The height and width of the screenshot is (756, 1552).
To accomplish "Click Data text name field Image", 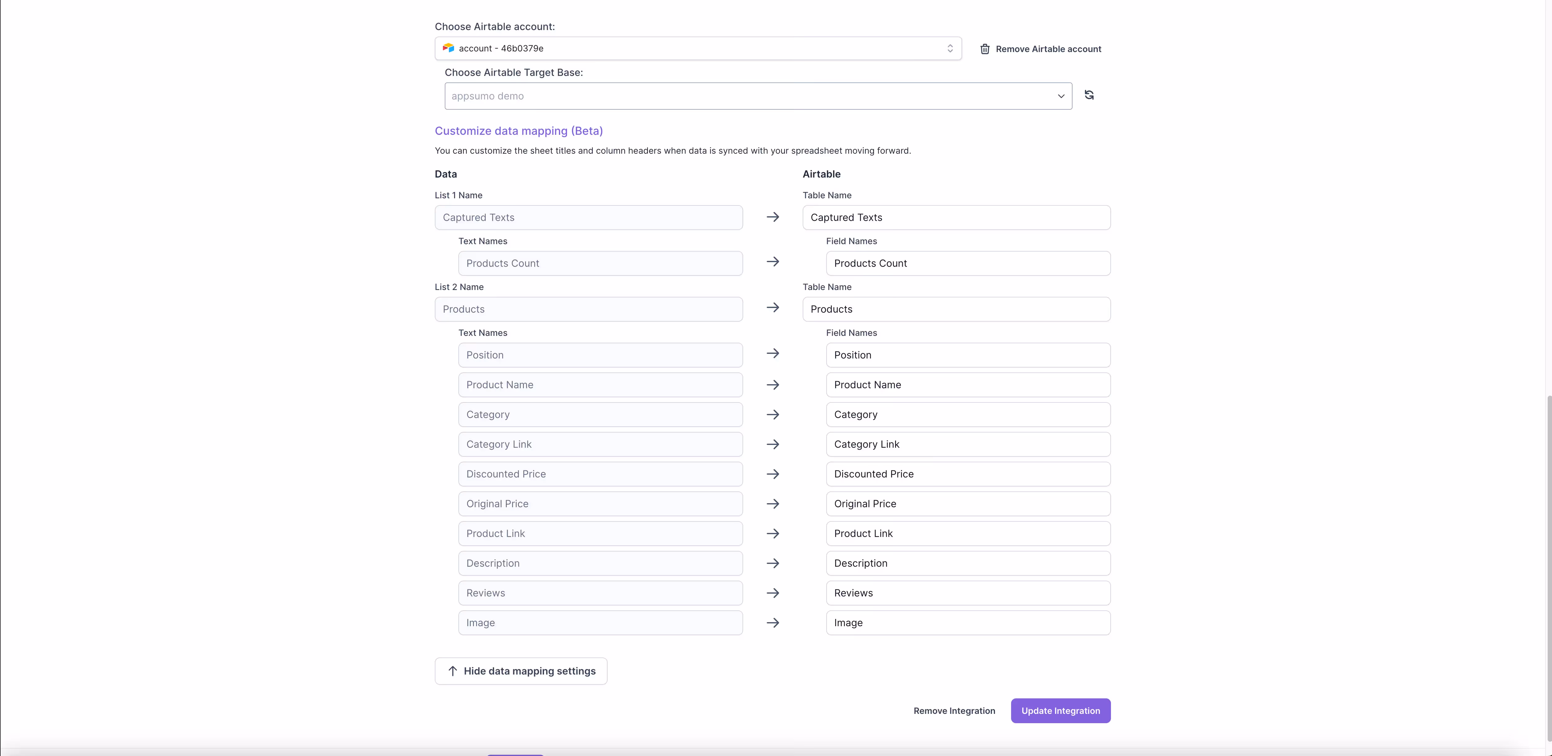I will [600, 623].
